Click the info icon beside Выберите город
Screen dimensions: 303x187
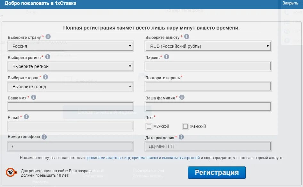45,77
